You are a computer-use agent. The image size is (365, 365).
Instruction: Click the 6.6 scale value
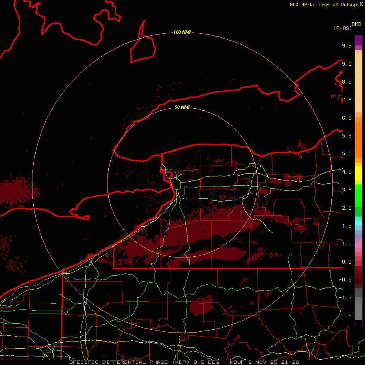point(347,118)
